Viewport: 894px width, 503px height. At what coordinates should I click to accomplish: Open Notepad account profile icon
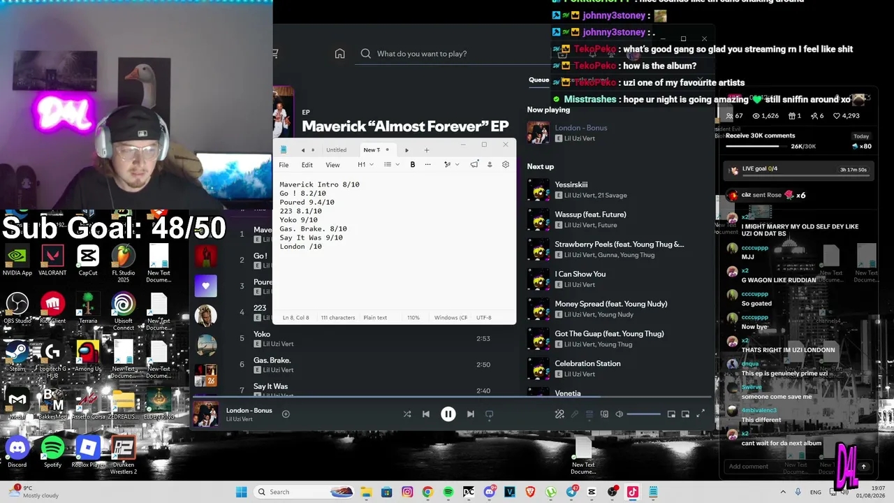[x=490, y=165]
